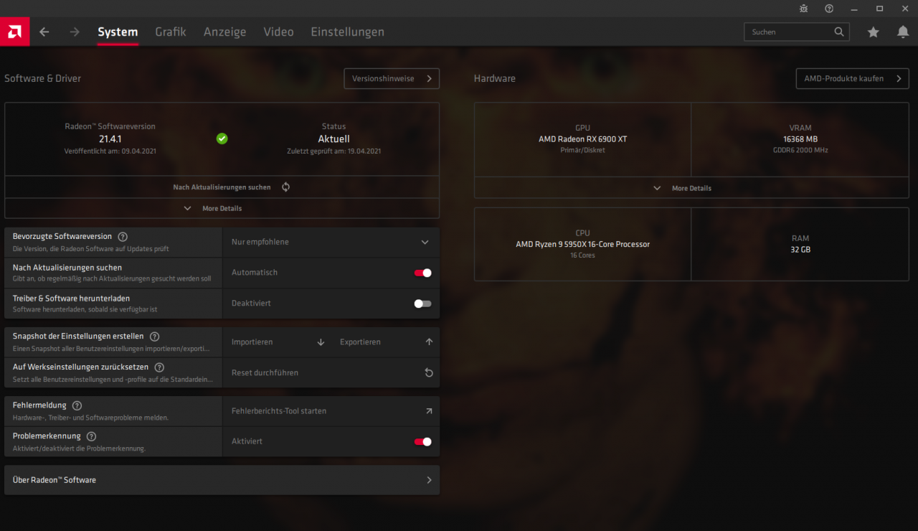Click the Veröffentlicht am: 09.04.2021 text
The height and width of the screenshot is (531, 918).
110,151
